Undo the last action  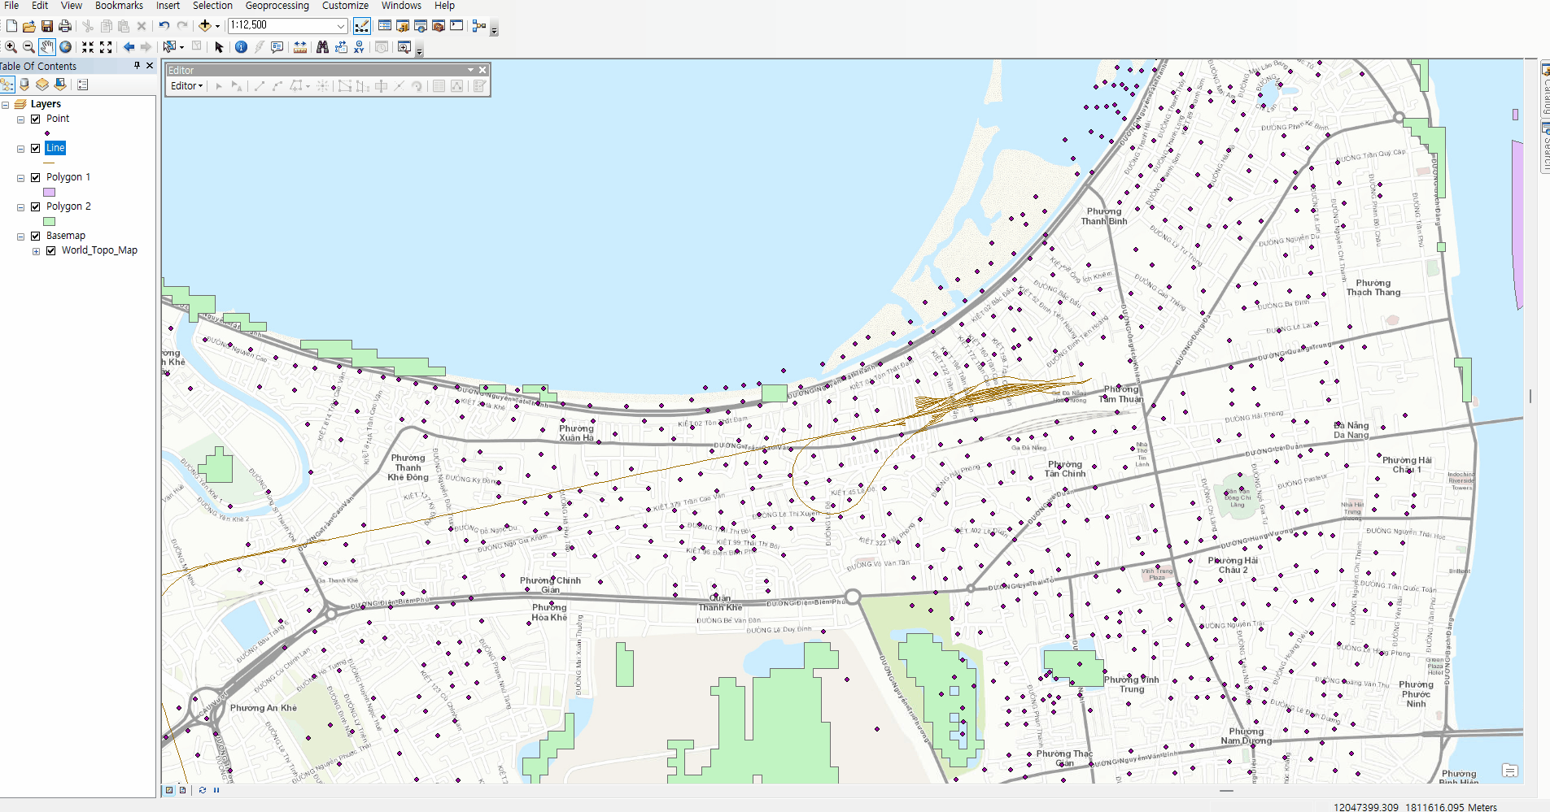coord(164,25)
